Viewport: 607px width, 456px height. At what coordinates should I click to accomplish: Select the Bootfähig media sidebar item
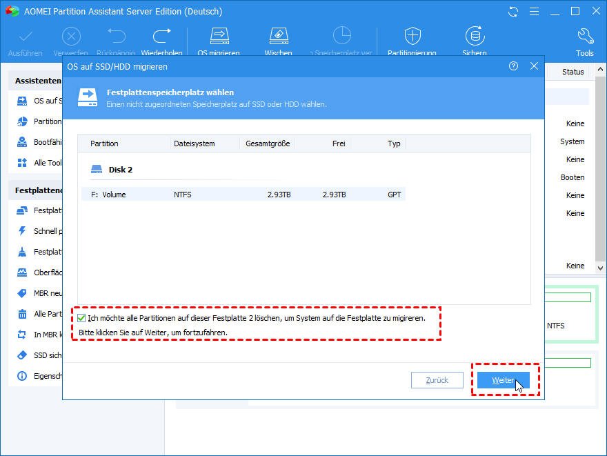[x=39, y=142]
